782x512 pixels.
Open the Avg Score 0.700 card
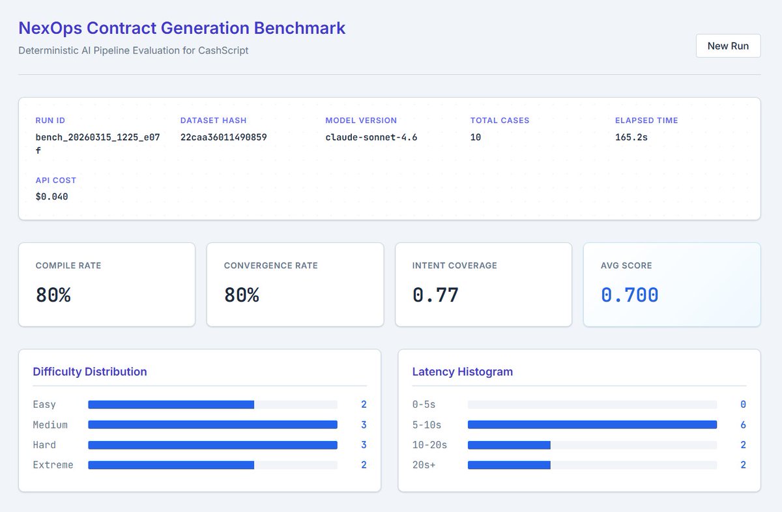pyautogui.click(x=672, y=285)
